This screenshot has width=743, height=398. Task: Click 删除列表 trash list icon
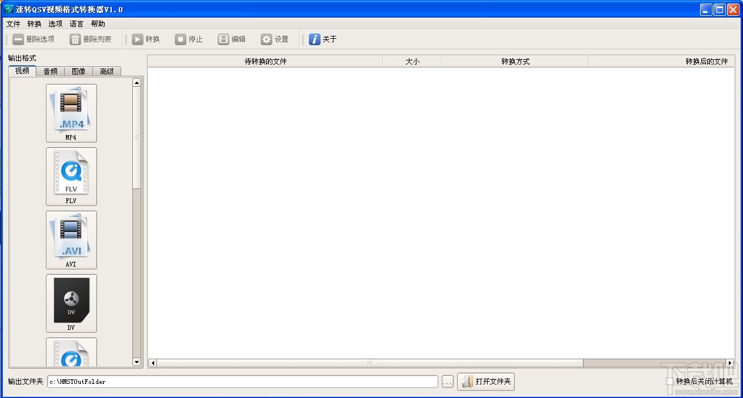click(75, 39)
